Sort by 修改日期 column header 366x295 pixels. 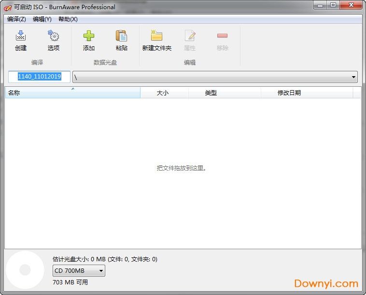pyautogui.click(x=289, y=93)
